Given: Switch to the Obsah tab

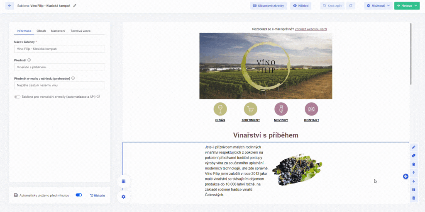Looking at the screenshot, I should click(x=41, y=31).
